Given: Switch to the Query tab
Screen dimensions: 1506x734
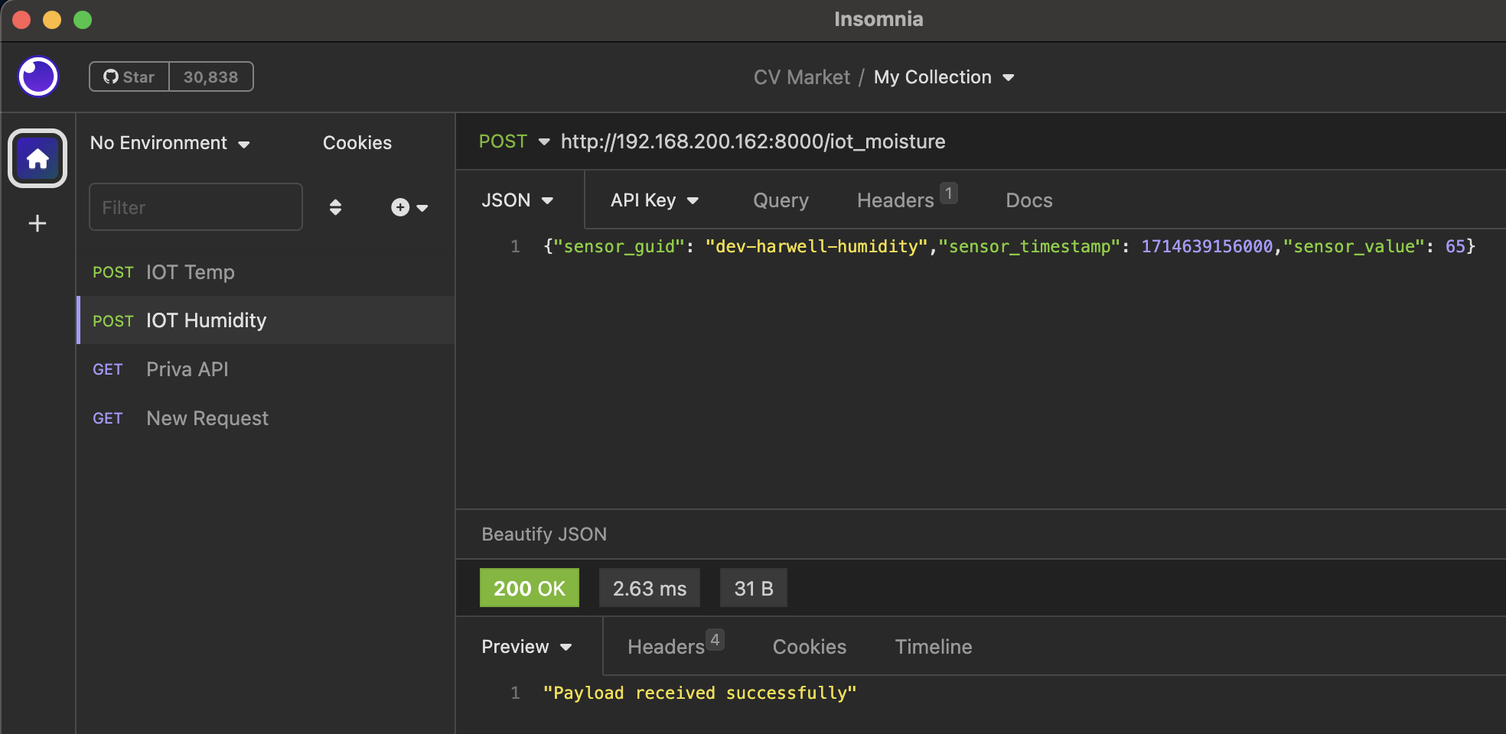Looking at the screenshot, I should coord(781,200).
